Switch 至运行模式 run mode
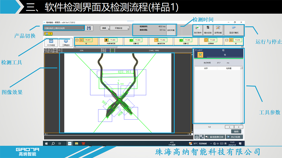282x158 pixels. [234, 30]
